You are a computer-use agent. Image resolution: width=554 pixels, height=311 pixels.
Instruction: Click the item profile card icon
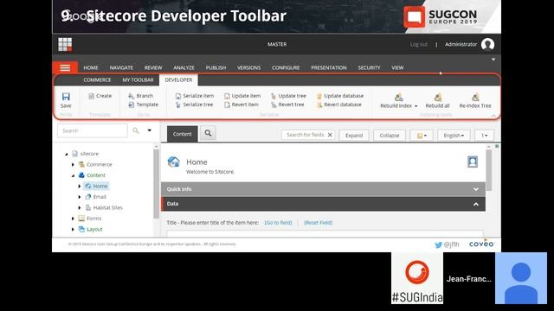pos(473,162)
